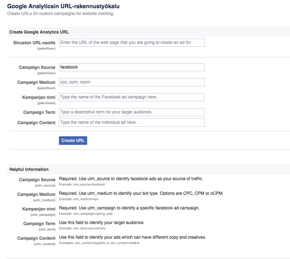Click the Campaign Term label in Helpful Information

pyautogui.click(x=39, y=223)
